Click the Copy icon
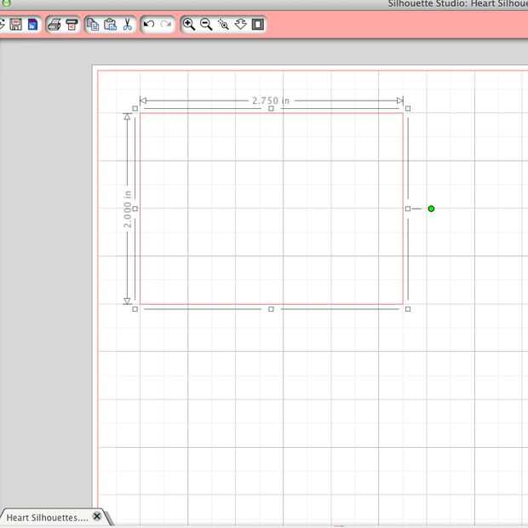This screenshot has height=528, width=528. point(93,25)
